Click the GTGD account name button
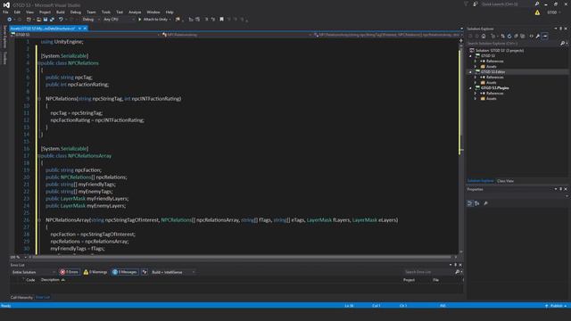The height and width of the screenshot is (321, 571). click(553, 12)
